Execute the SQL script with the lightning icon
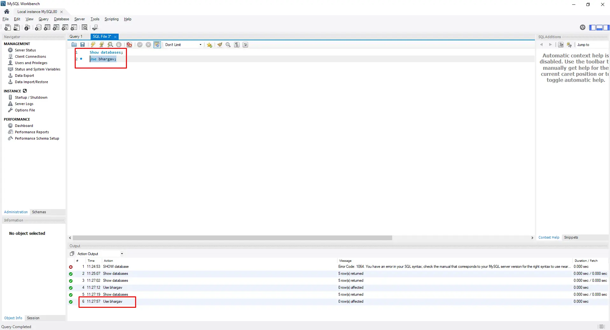Viewport: 610px width, 330px height. click(x=93, y=45)
